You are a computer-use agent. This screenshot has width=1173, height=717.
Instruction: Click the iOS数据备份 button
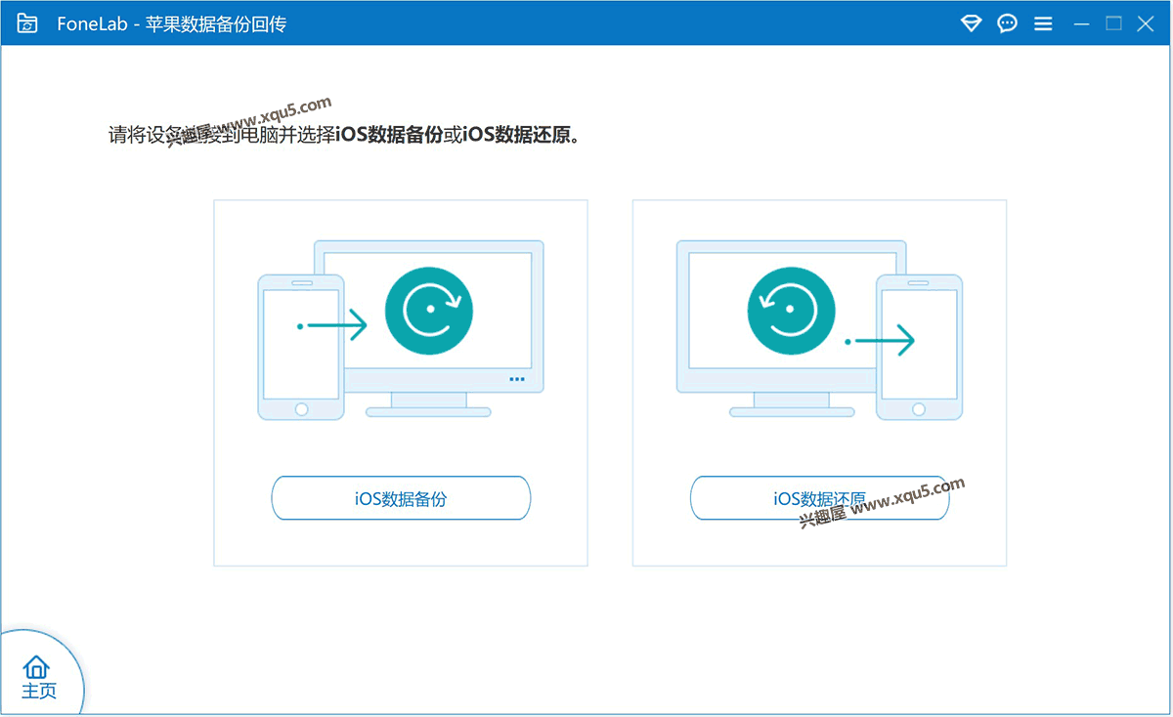click(401, 498)
